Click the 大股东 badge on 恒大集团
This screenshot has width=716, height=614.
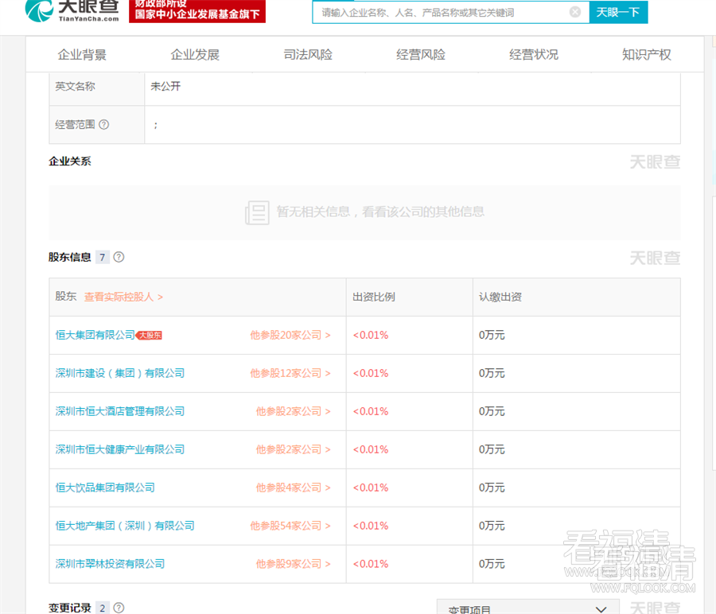pyautogui.click(x=150, y=336)
